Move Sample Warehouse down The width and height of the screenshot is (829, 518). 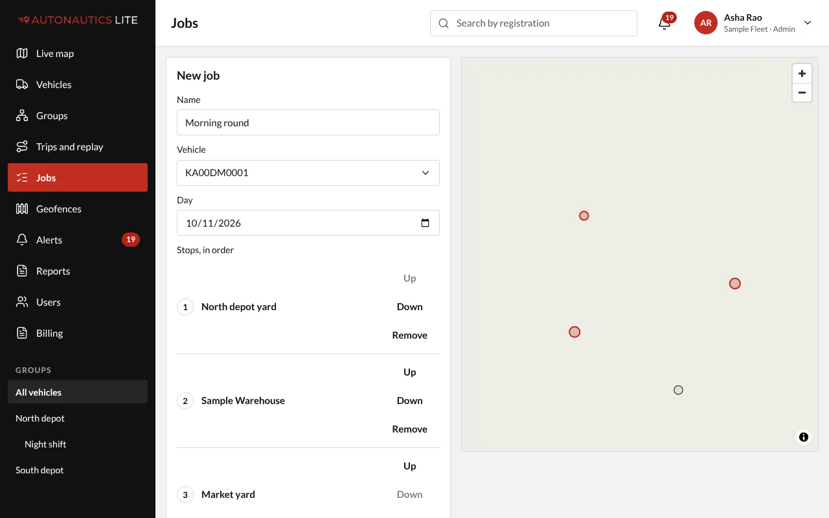(410, 401)
